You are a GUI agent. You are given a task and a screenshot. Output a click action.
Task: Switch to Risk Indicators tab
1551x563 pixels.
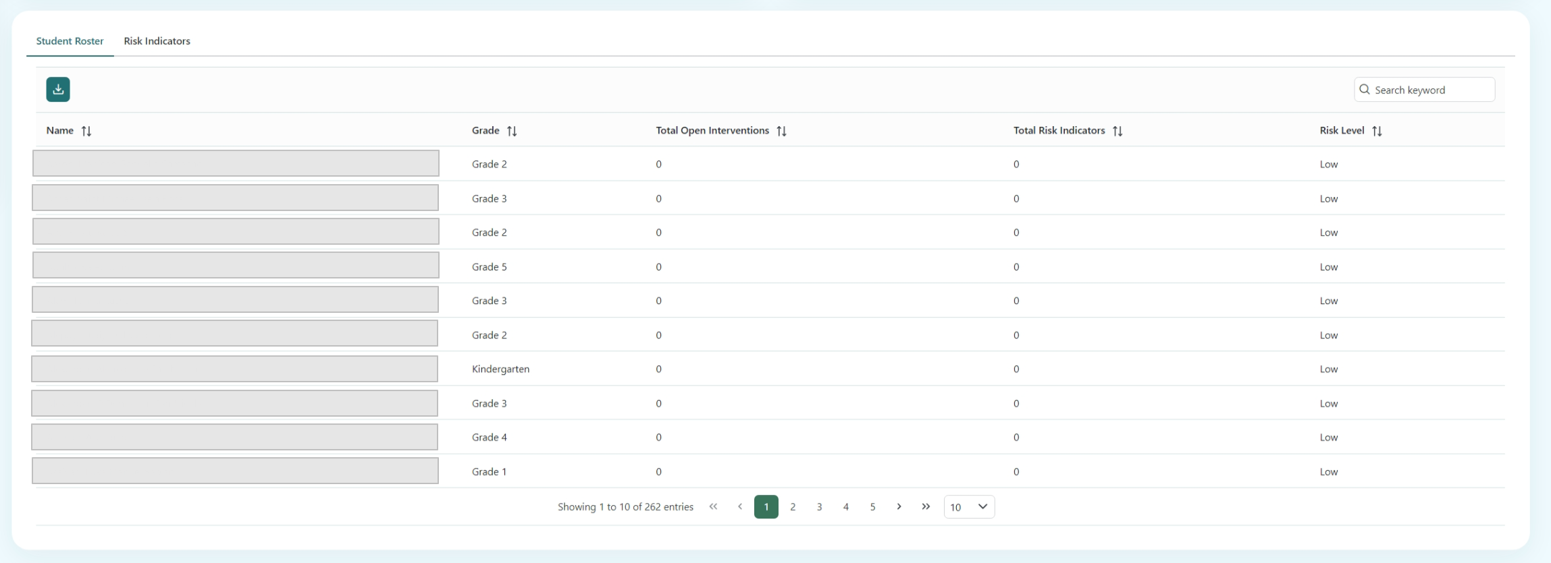tap(157, 41)
